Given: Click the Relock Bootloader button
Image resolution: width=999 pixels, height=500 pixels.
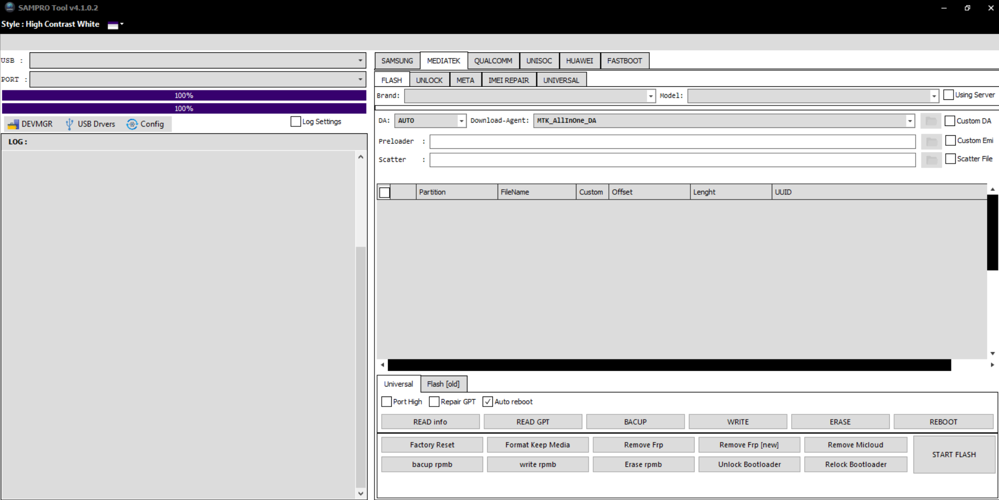Looking at the screenshot, I should (x=855, y=464).
